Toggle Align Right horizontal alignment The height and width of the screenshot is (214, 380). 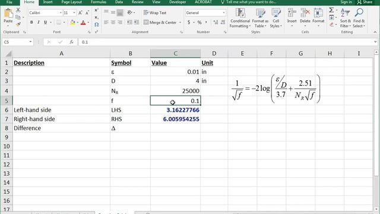pyautogui.click(x=120, y=23)
